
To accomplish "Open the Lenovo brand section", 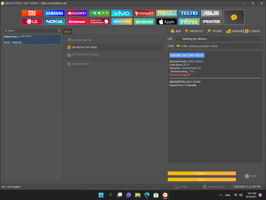I will click(77, 21).
